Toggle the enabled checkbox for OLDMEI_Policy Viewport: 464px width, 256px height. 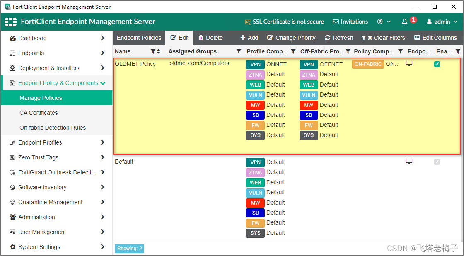coord(437,64)
